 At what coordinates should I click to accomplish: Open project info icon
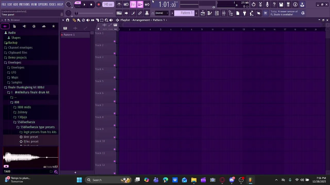coord(295,4)
